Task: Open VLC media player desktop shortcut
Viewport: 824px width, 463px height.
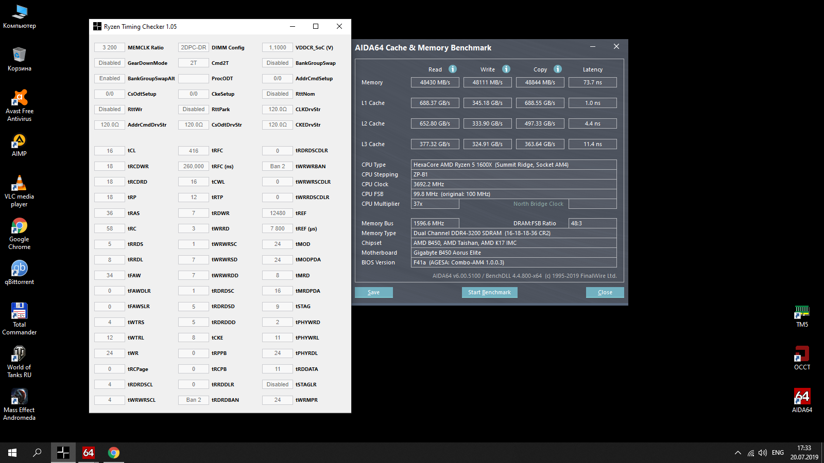Action: click(x=20, y=191)
